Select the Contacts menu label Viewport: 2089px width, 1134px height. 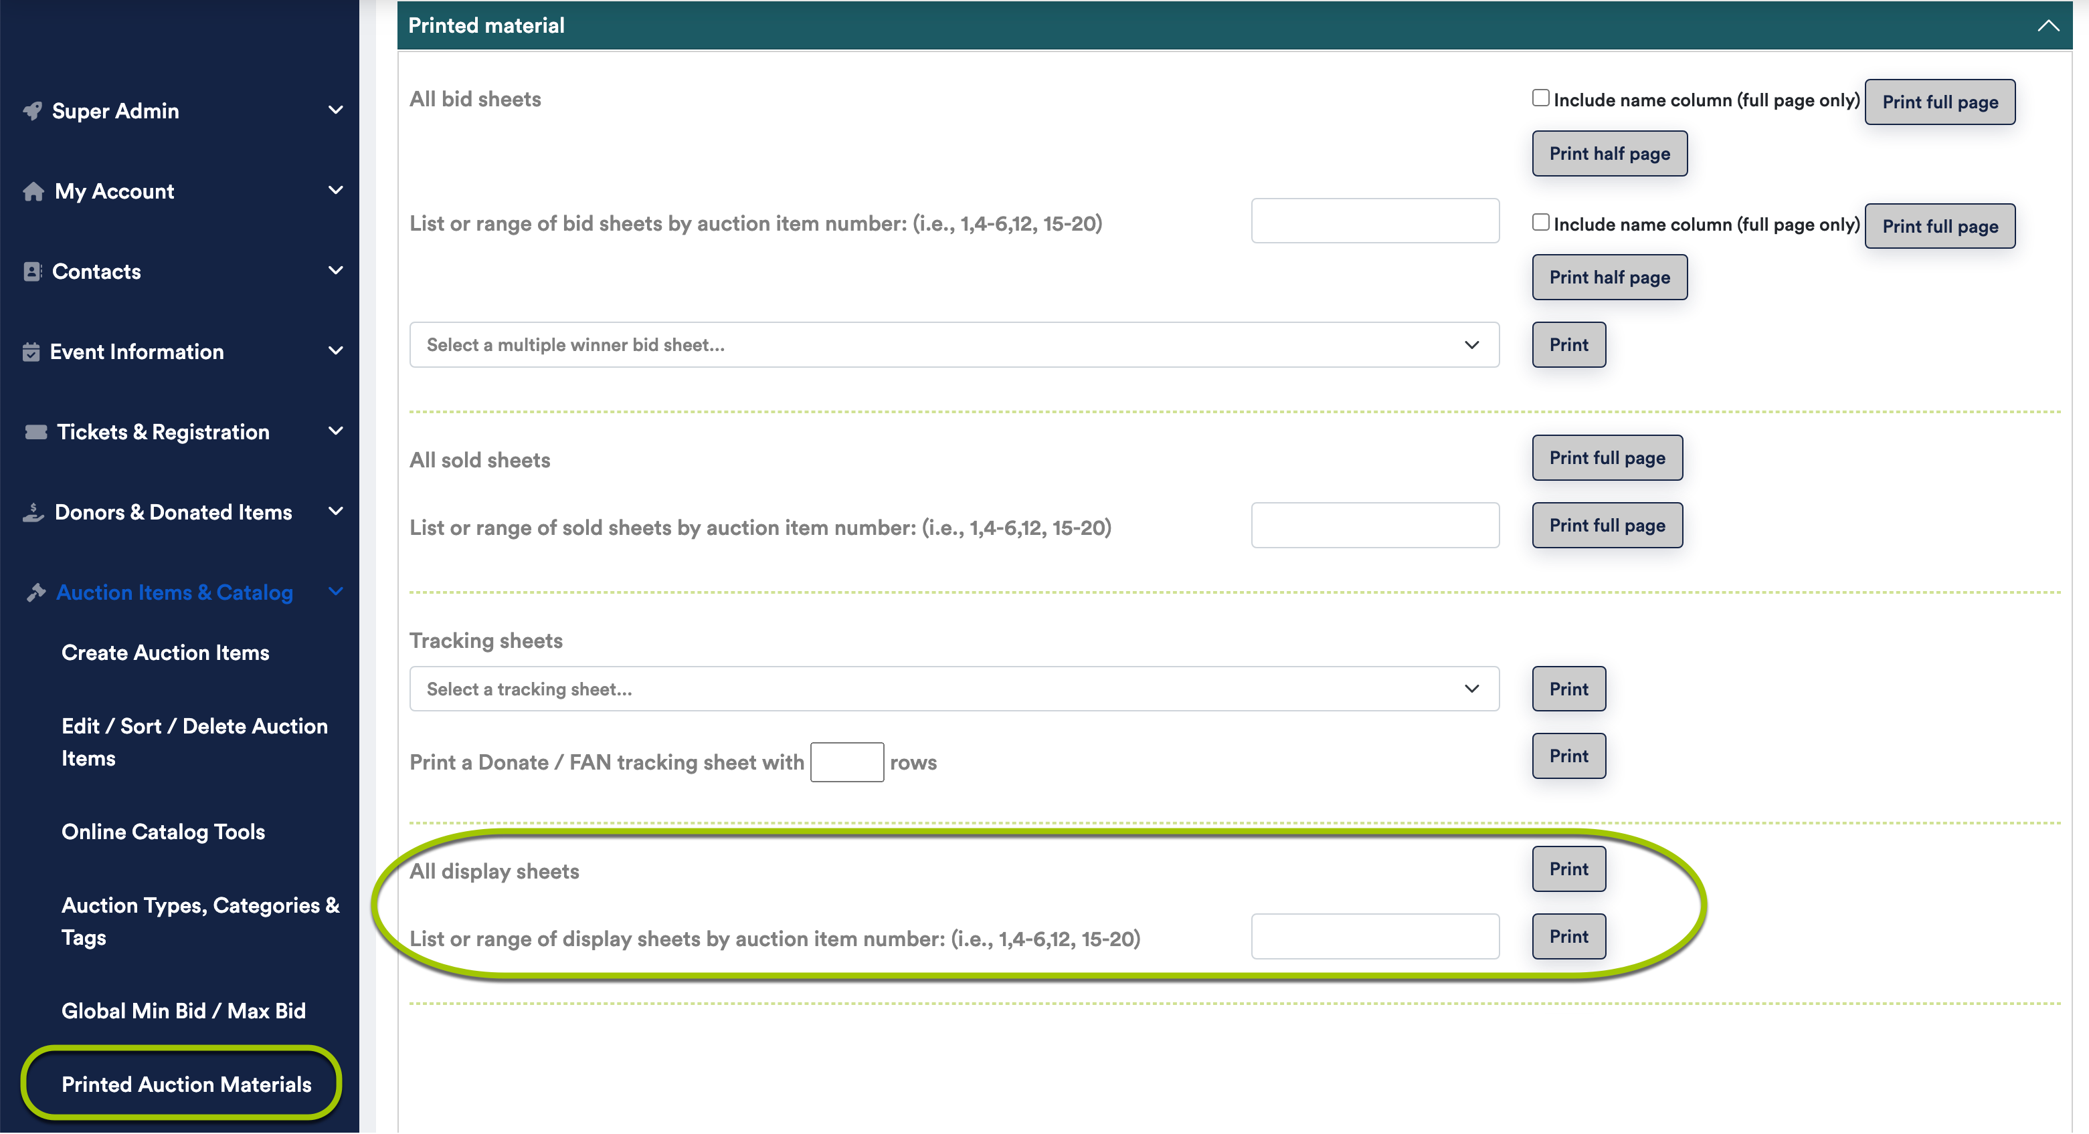tap(96, 271)
